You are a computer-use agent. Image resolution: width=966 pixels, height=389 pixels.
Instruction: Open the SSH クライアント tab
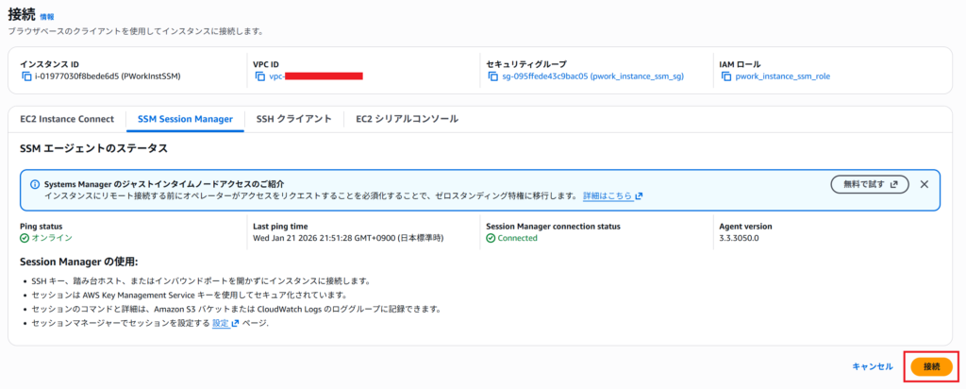click(x=293, y=119)
